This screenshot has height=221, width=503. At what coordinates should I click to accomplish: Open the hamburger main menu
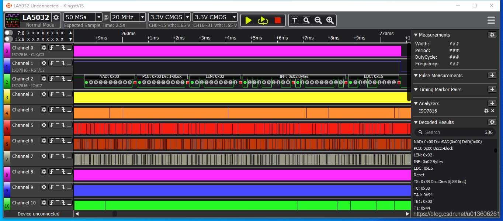(x=491, y=20)
